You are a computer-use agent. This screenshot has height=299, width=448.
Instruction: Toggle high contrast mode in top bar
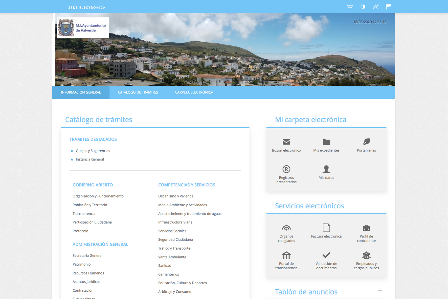point(363,7)
